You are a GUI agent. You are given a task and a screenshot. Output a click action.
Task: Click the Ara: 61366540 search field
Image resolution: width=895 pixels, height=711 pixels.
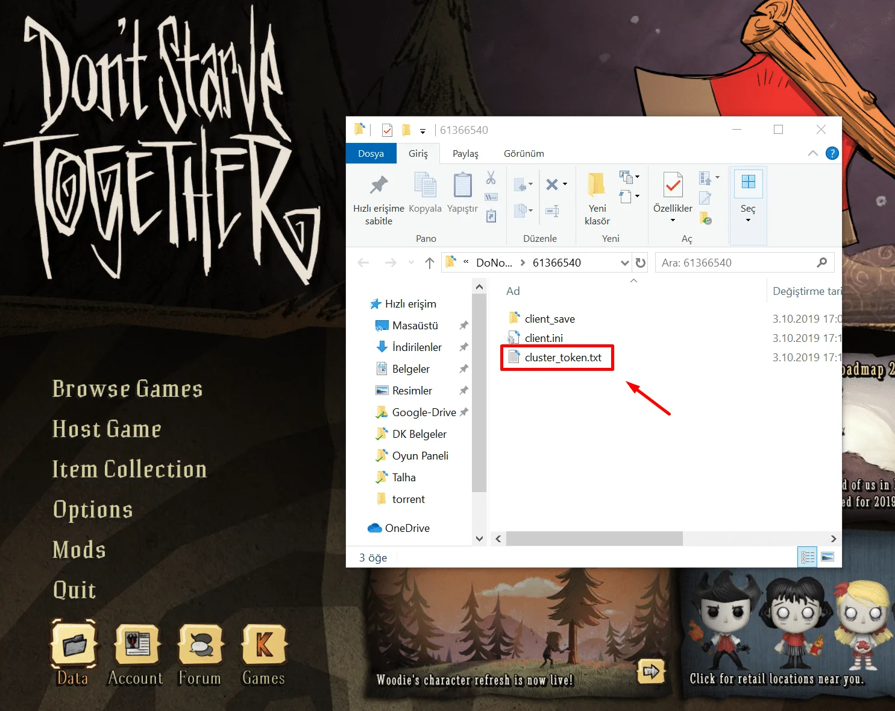744,262
